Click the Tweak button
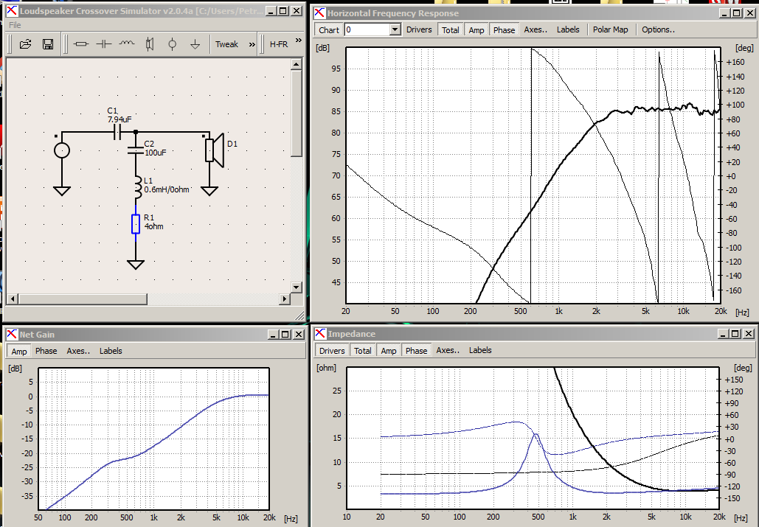 [x=226, y=44]
